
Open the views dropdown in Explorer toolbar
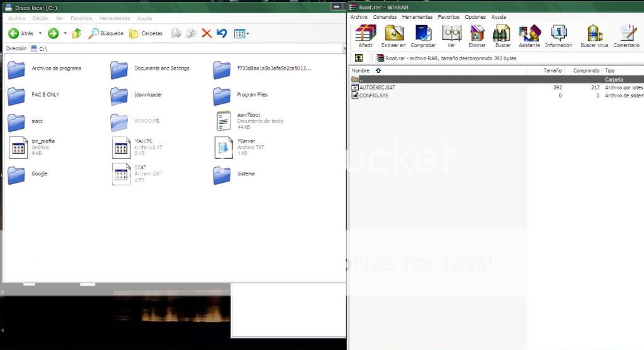click(x=241, y=33)
